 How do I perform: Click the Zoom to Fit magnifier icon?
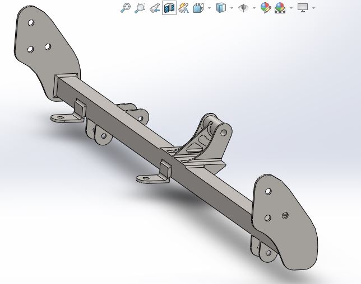(126, 8)
